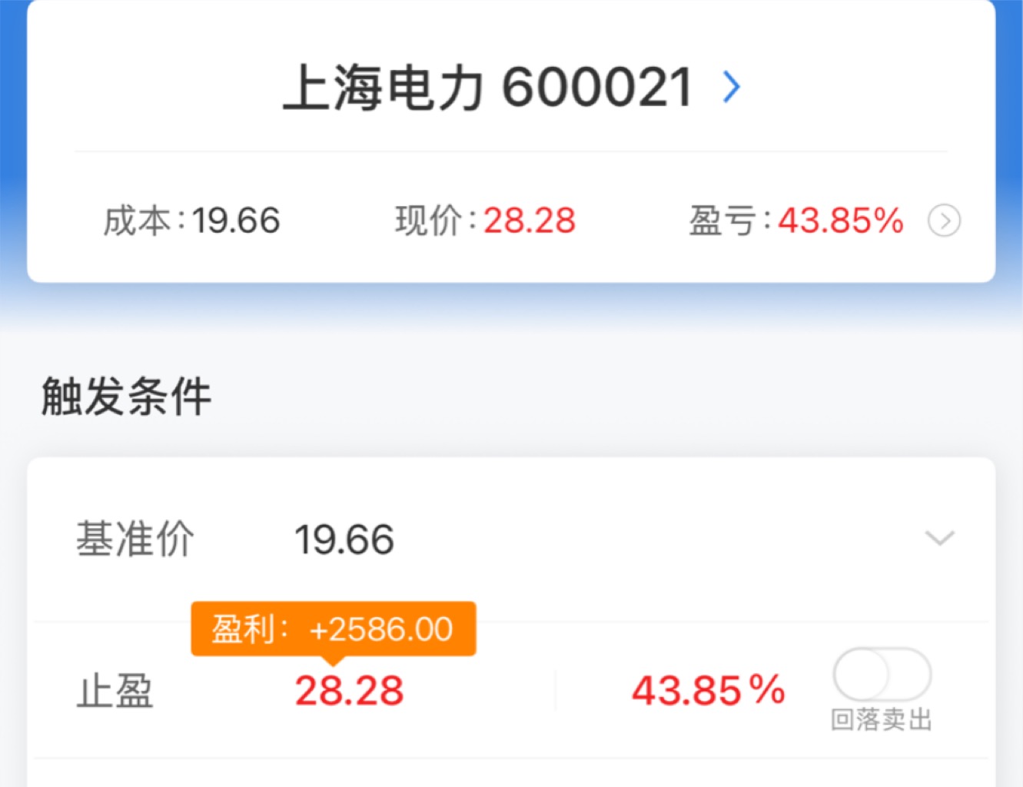The height and width of the screenshot is (787, 1023).
Task: Open the blue arrow beside 600021
Action: click(x=732, y=86)
